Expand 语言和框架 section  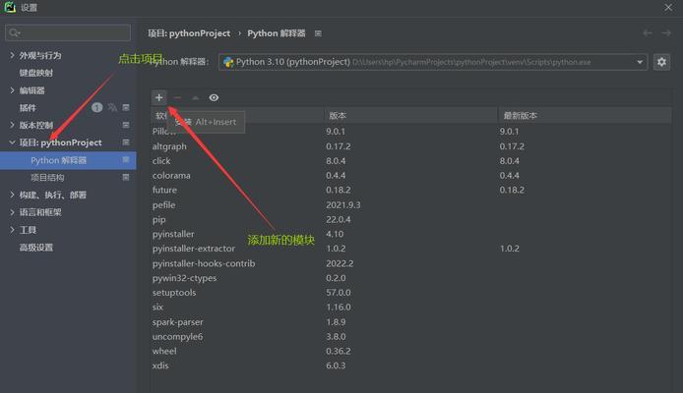tap(12, 212)
